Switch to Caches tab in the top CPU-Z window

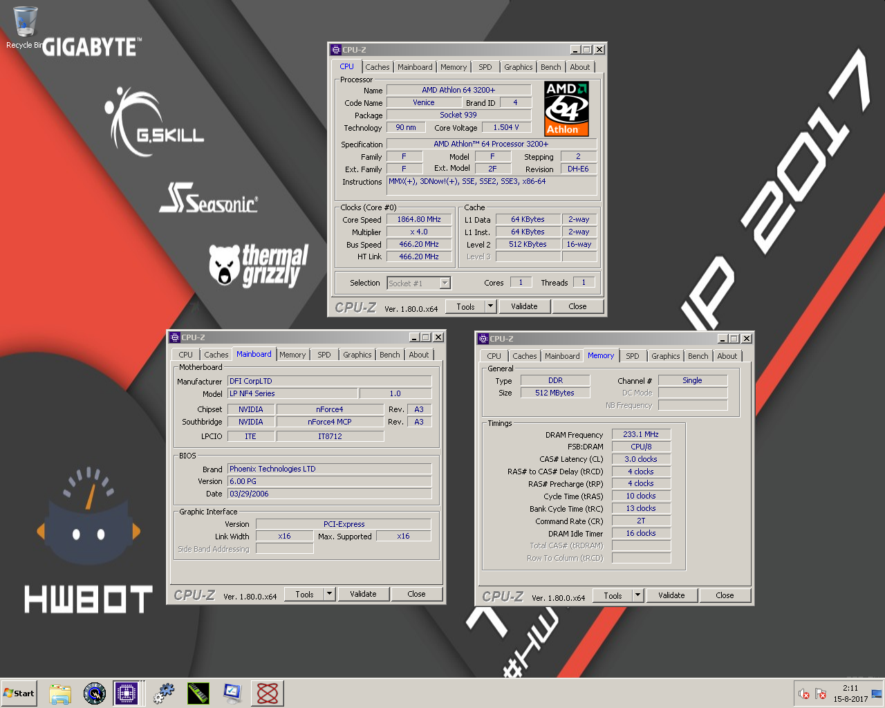click(x=378, y=67)
